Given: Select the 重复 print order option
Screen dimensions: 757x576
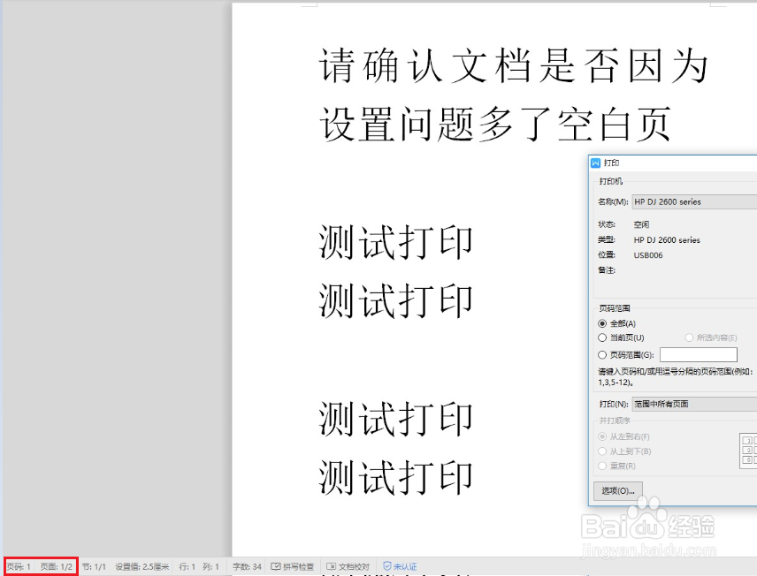Looking at the screenshot, I should [x=602, y=466].
